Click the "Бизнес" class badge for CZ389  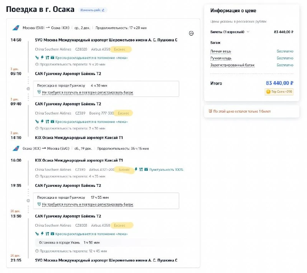click(123, 113)
